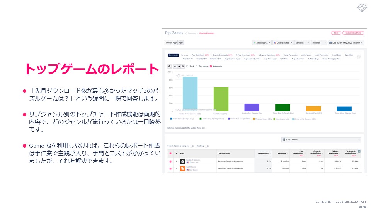Viewport: 371px width, 208px height.
Task: Click the pie chart view icon
Action: [x=182, y=66]
